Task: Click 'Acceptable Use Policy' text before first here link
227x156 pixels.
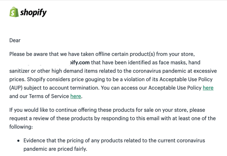Action: pos(173,88)
